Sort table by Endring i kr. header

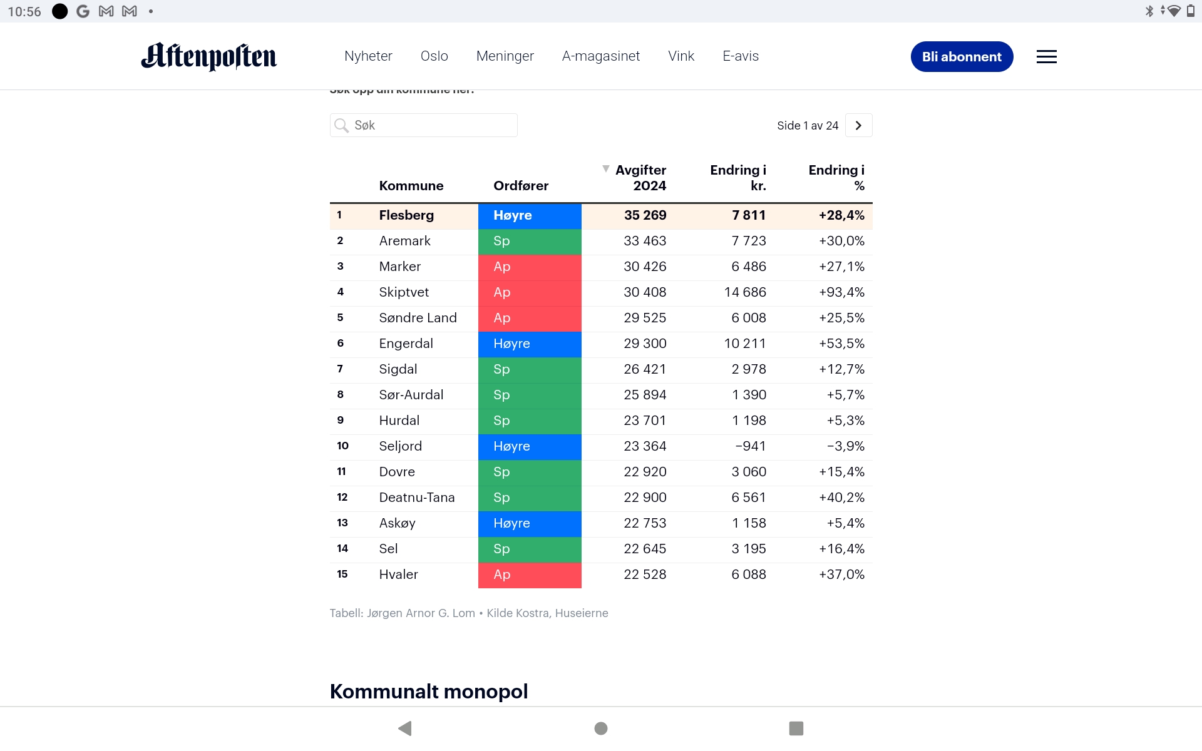pyautogui.click(x=738, y=178)
